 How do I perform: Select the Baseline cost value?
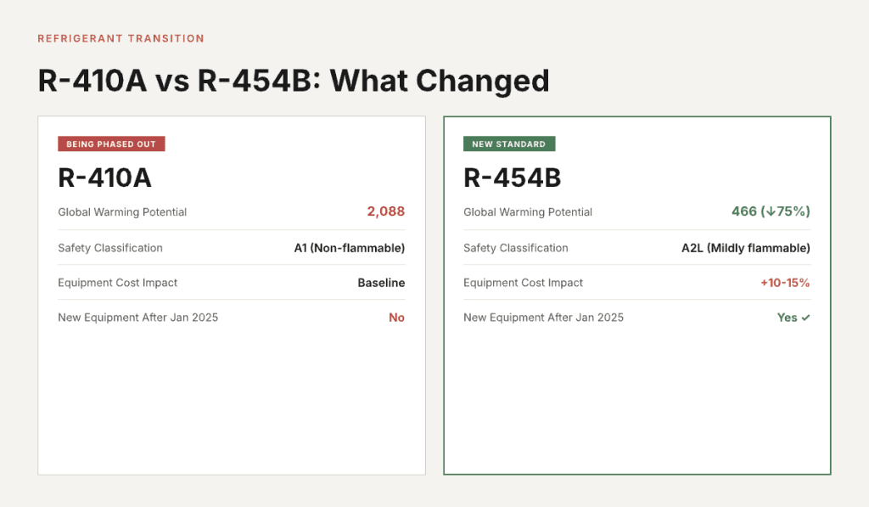(x=381, y=283)
